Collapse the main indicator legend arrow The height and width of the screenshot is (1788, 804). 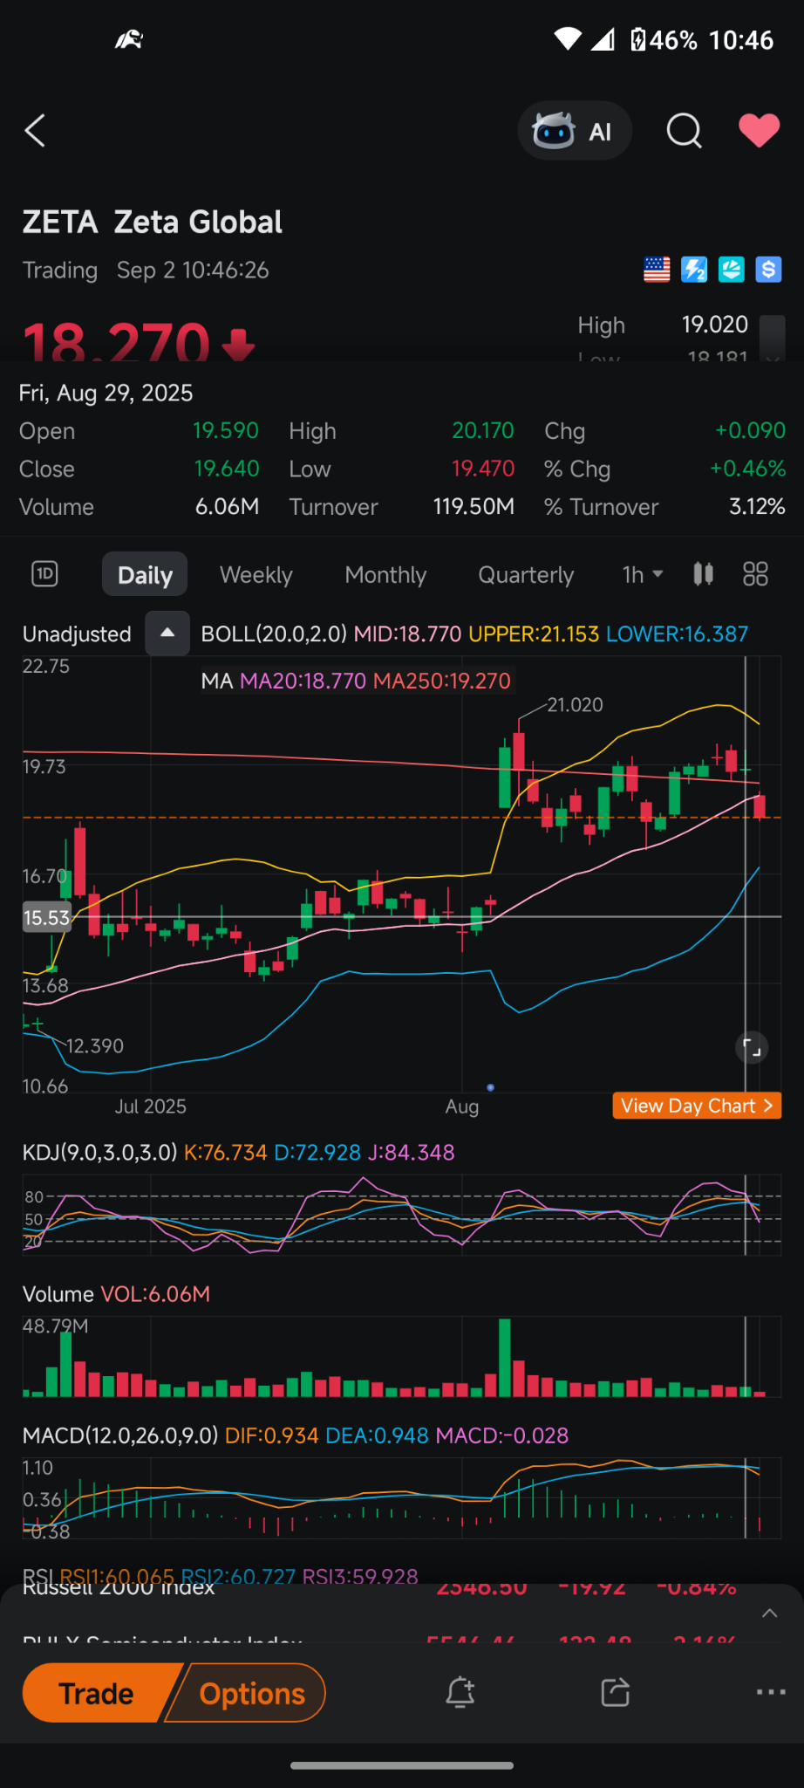tap(167, 634)
